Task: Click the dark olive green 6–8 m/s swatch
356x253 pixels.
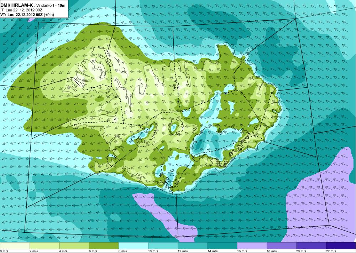Action: (x=104, y=246)
